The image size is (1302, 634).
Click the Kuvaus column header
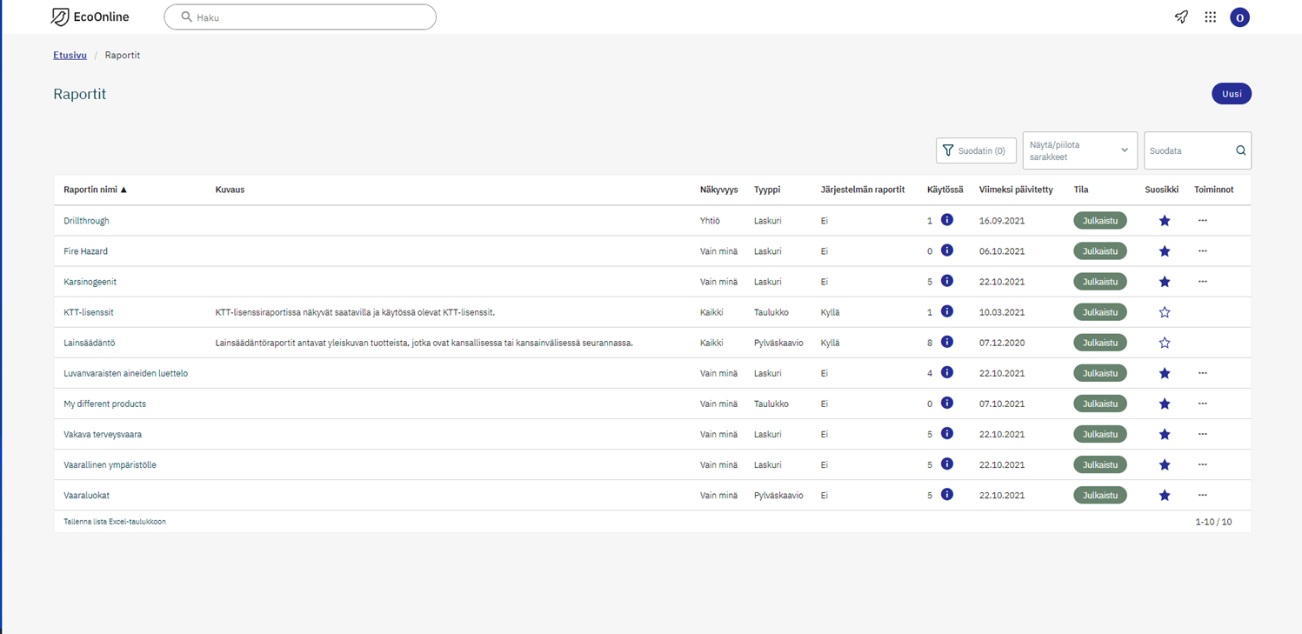tap(230, 190)
